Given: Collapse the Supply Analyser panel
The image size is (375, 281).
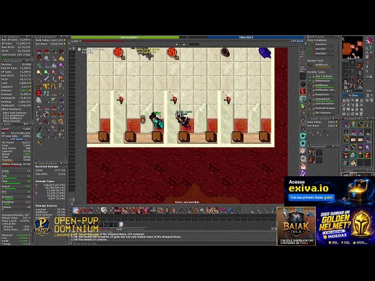Looking at the screenshot, I should pos(336,119).
